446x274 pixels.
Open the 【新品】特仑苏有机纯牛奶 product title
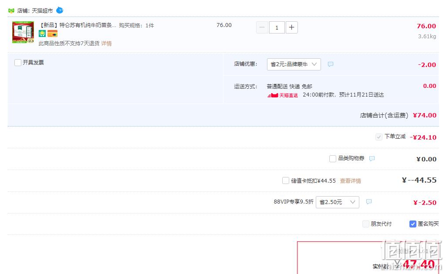pos(78,25)
